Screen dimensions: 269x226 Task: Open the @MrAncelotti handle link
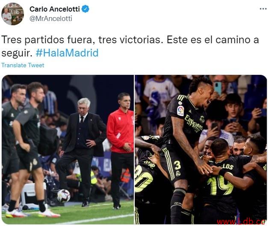pyautogui.click(x=51, y=18)
